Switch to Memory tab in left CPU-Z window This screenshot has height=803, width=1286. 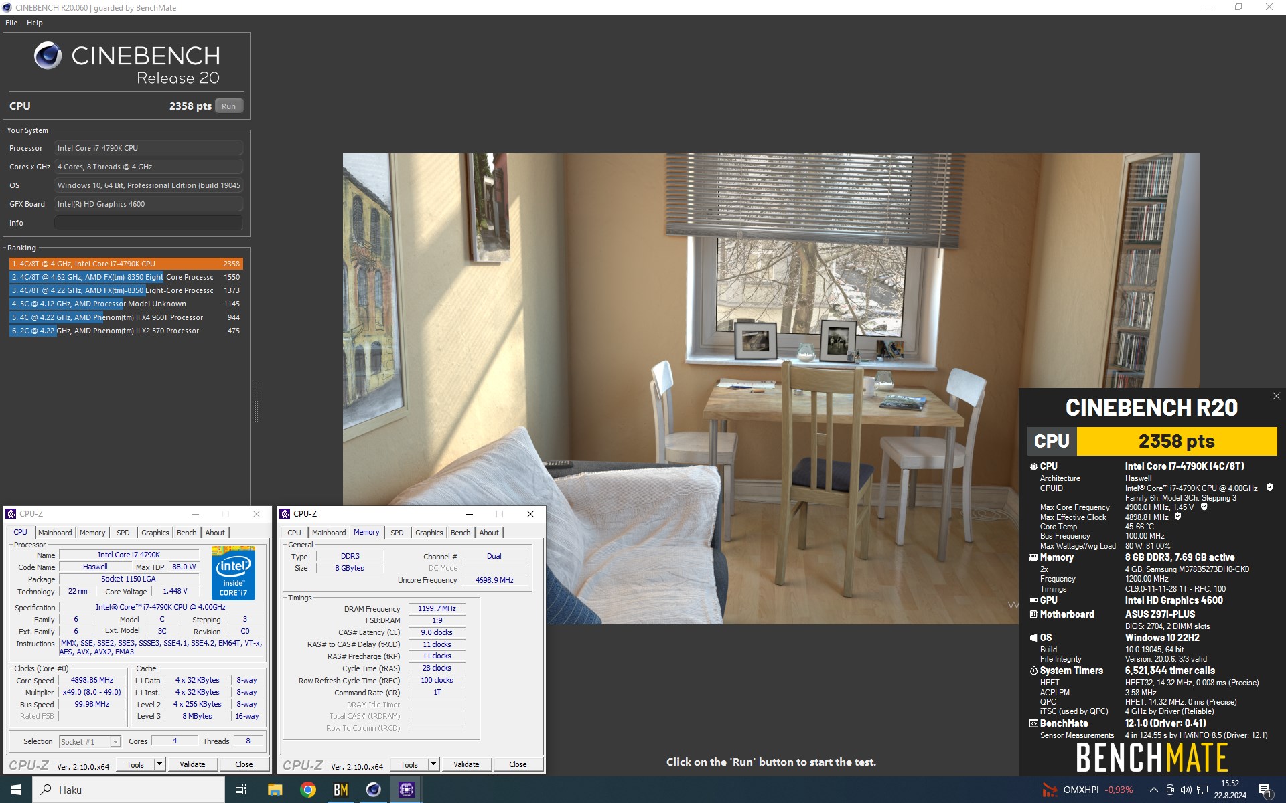92,533
